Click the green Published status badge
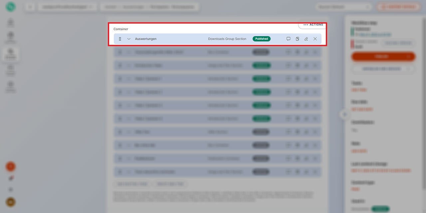The height and width of the screenshot is (213, 426). pyautogui.click(x=262, y=39)
